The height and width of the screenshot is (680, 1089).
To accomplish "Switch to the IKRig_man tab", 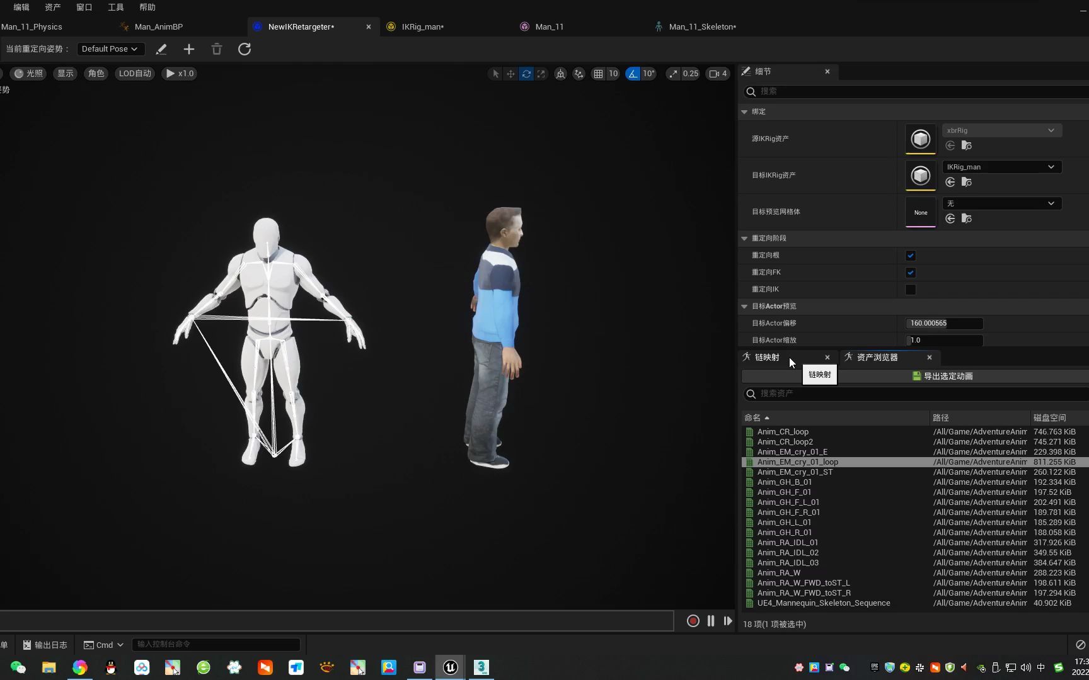I will [422, 27].
